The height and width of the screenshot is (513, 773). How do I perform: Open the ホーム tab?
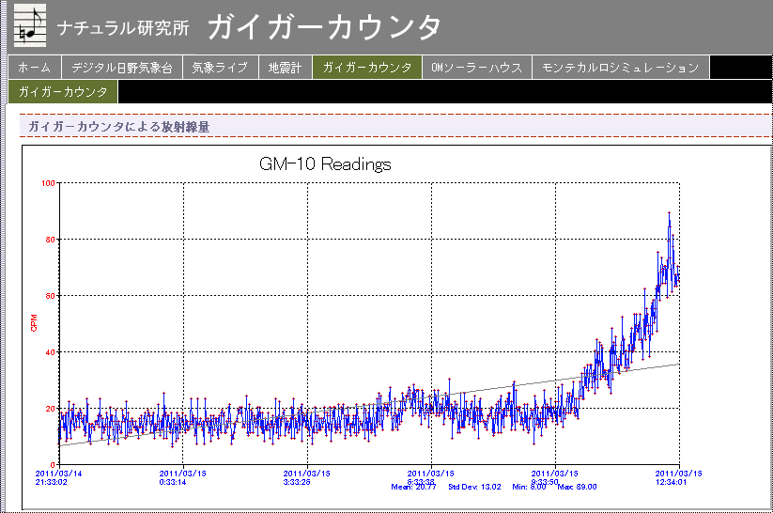click(35, 68)
